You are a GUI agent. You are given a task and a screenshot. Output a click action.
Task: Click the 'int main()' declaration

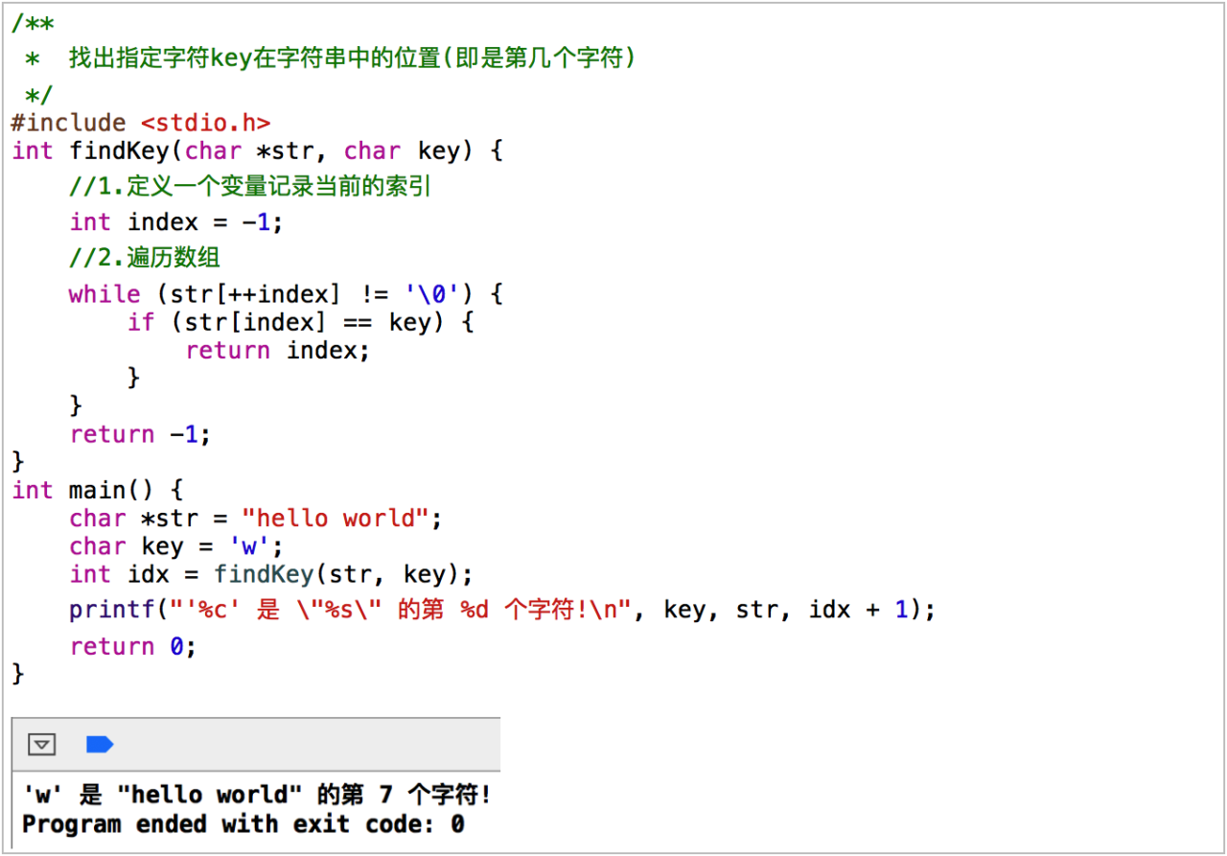96,490
